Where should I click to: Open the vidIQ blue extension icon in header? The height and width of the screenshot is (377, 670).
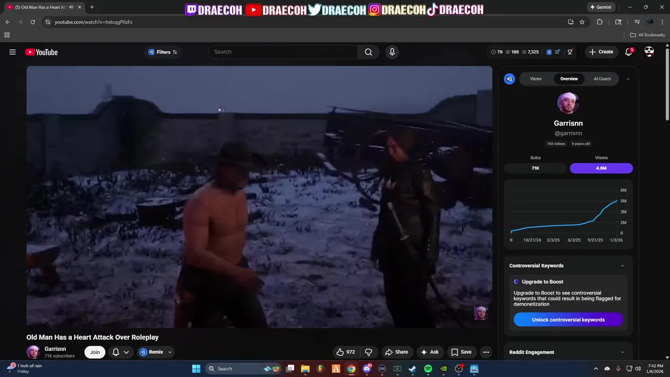click(x=549, y=52)
